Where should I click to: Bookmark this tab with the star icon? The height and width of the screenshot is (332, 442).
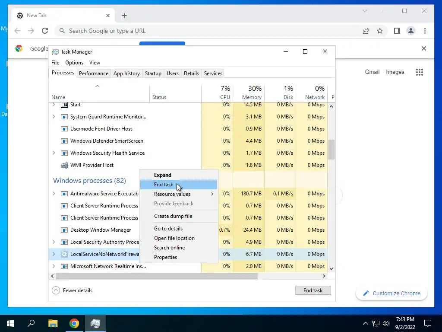click(x=380, y=31)
